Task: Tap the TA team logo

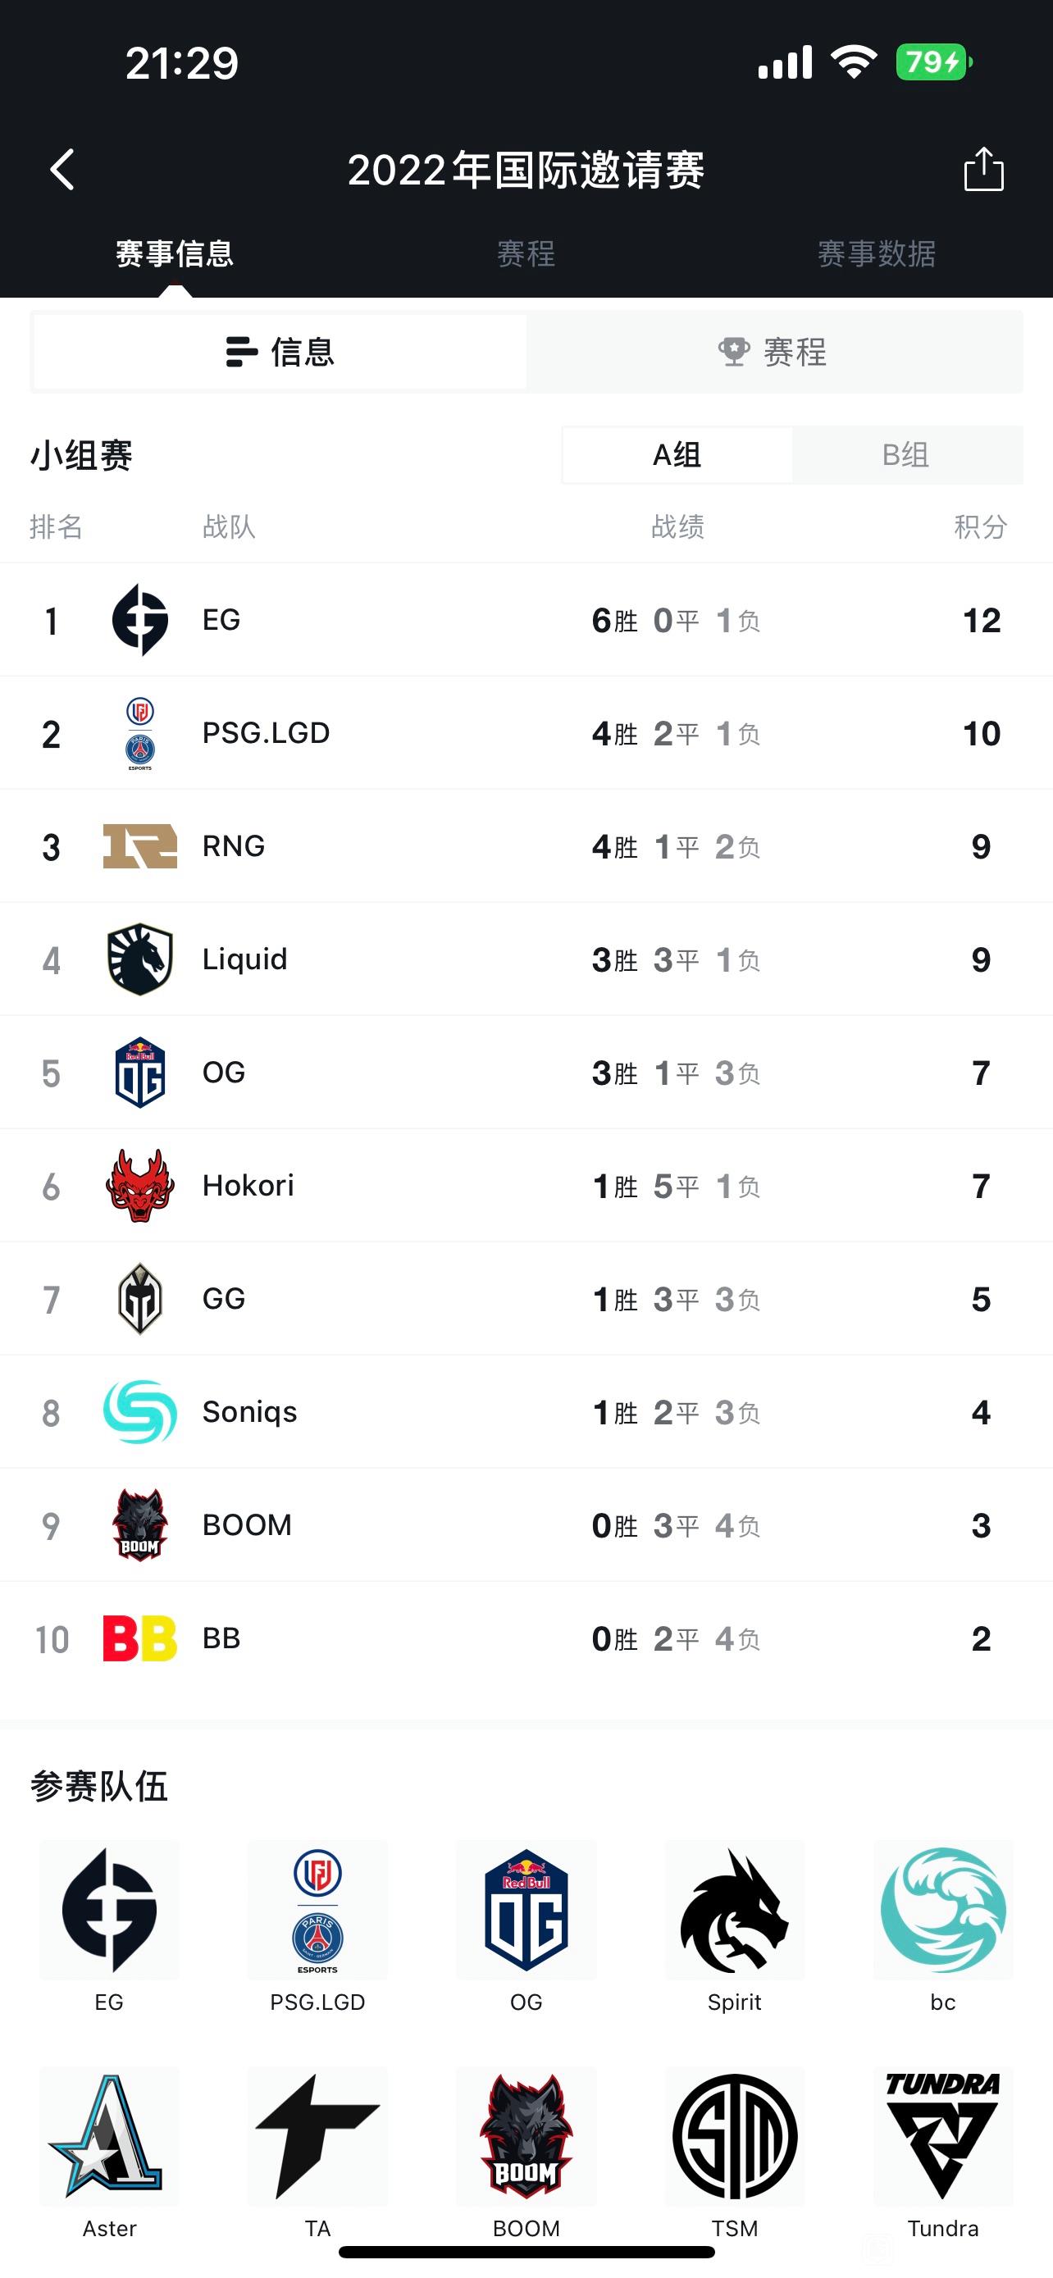Action: point(317,2136)
